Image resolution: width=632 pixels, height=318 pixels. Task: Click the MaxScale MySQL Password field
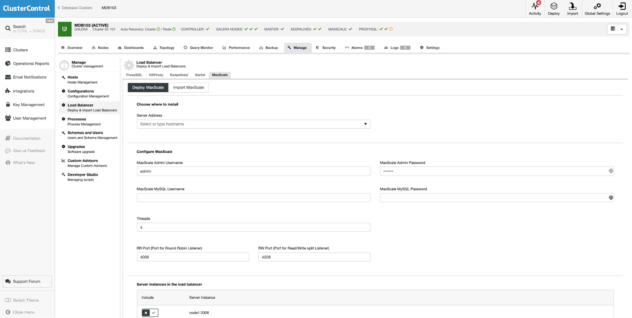(x=497, y=198)
